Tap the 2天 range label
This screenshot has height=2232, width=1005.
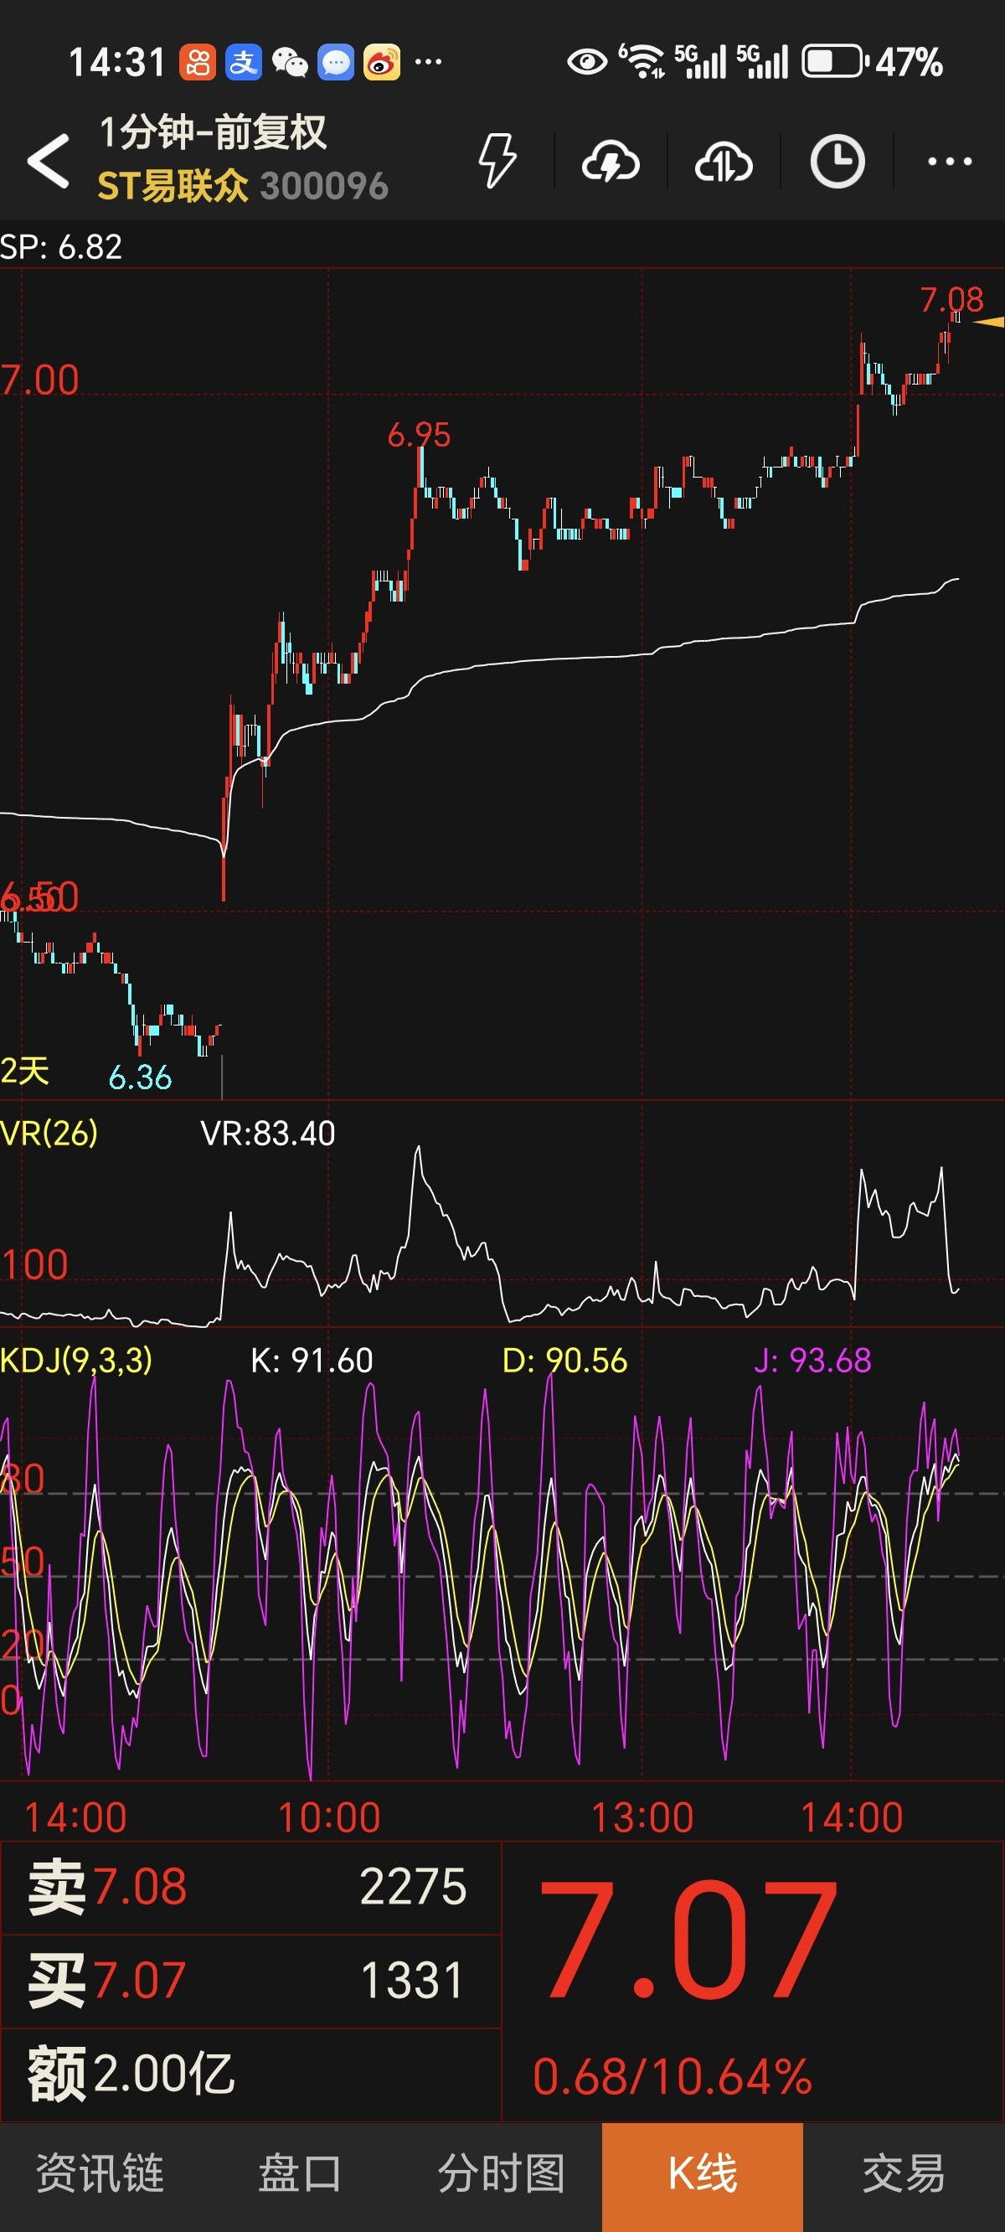tap(24, 1071)
